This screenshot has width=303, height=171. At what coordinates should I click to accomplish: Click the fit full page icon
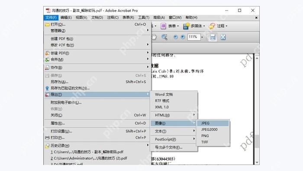point(223,37)
